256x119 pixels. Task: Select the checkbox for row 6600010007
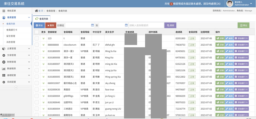37,83
